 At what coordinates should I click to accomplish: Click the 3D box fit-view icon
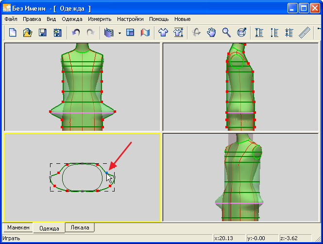[241, 33]
